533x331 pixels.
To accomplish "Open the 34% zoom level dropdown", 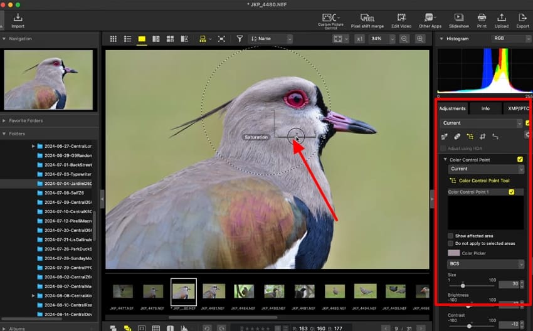I will tap(382, 39).
